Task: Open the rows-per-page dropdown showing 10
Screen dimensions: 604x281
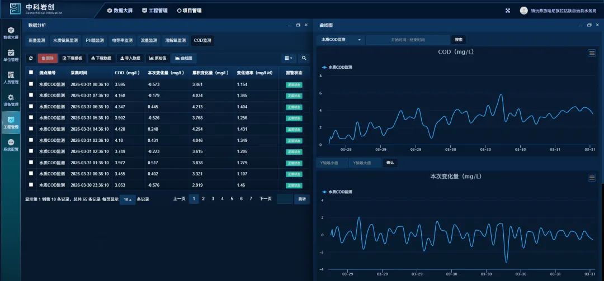Action: click(x=128, y=199)
